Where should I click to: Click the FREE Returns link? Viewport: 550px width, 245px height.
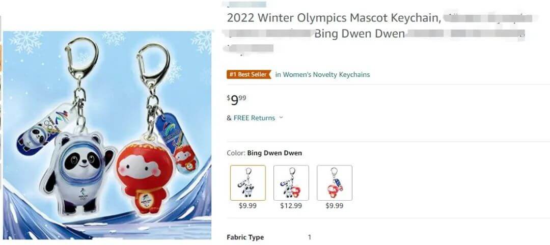pyautogui.click(x=254, y=118)
